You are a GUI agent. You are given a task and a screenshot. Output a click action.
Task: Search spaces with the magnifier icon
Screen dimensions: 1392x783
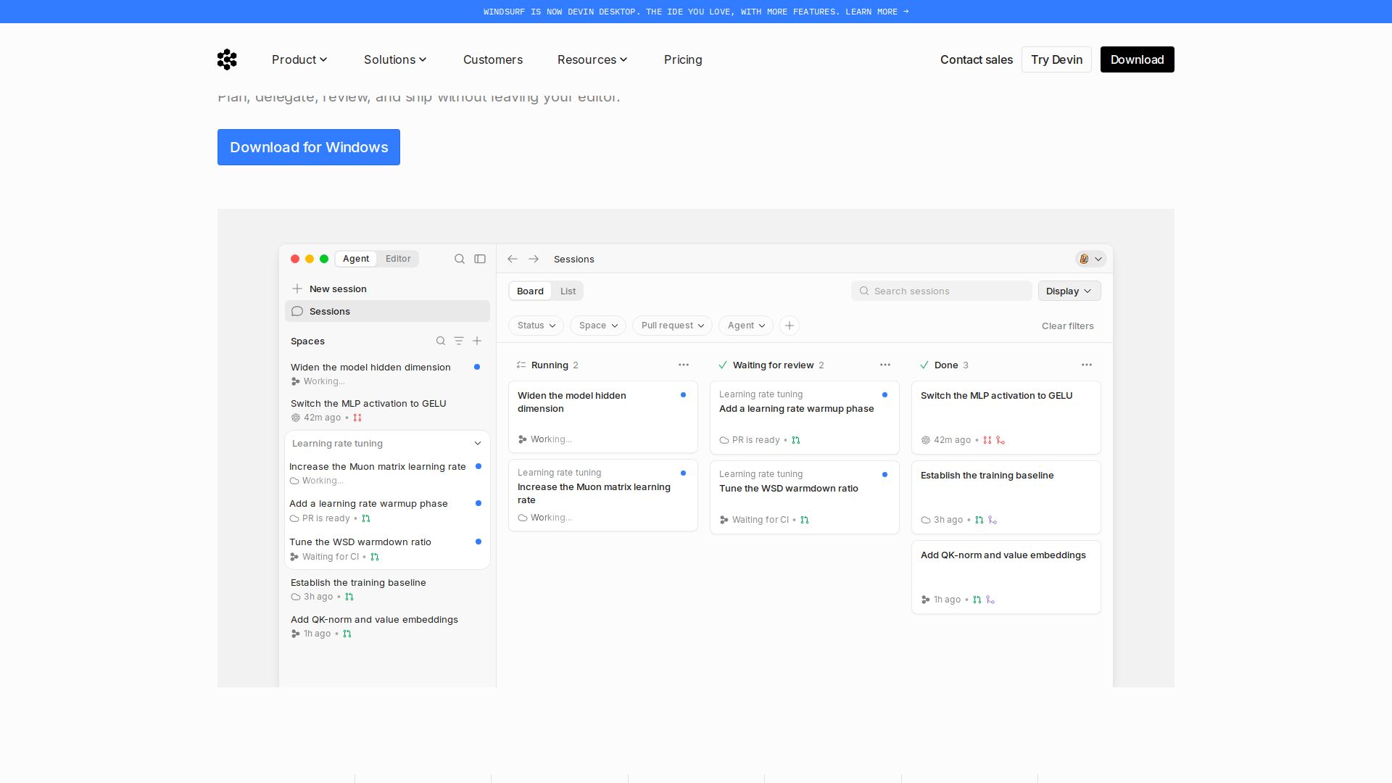[x=441, y=341]
